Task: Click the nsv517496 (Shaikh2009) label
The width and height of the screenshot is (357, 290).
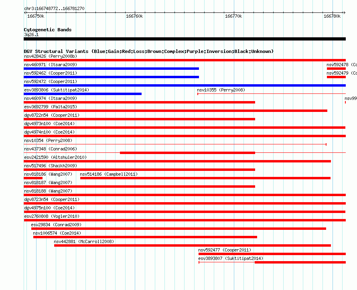Action: click(51, 166)
